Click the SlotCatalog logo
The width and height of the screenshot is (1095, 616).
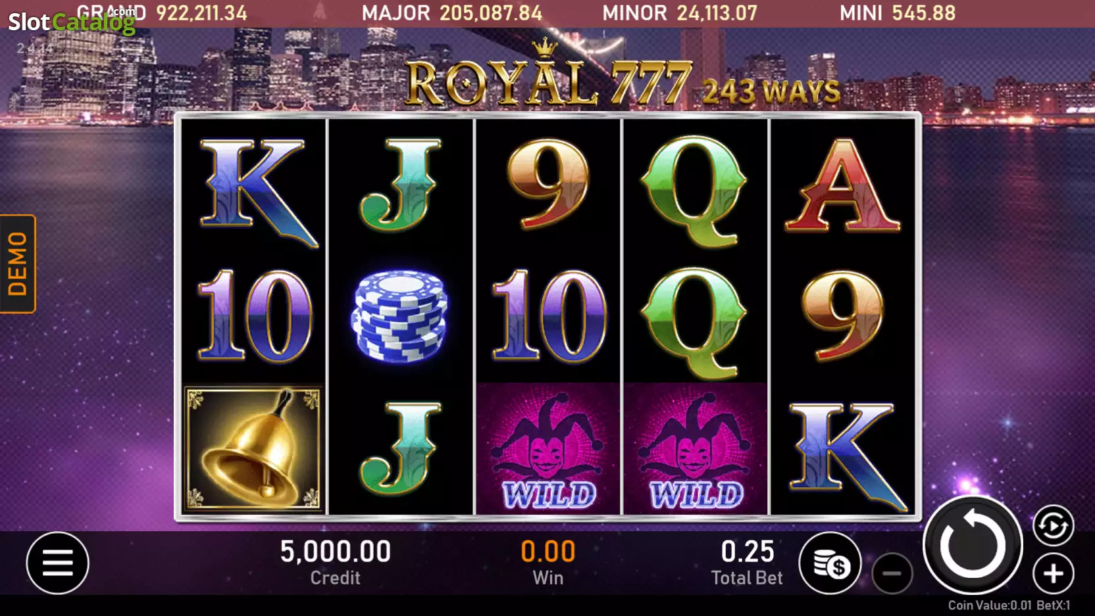coord(71,22)
